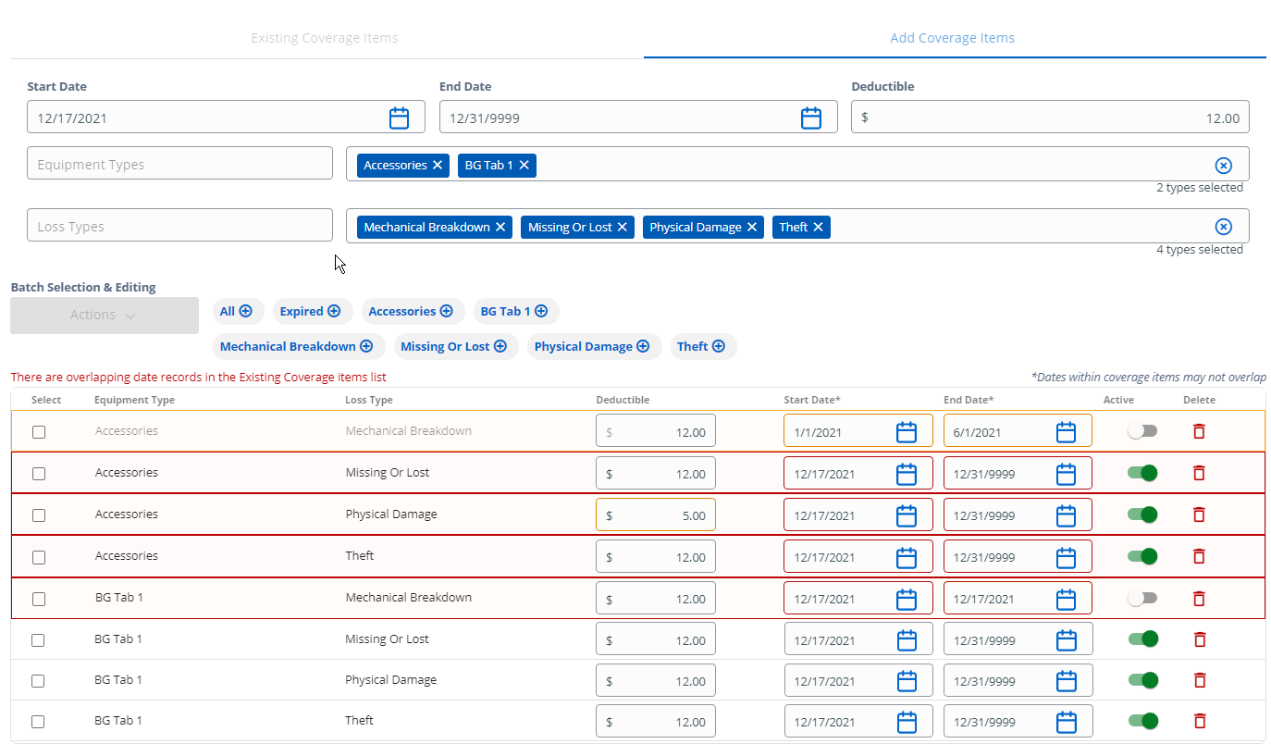1271x744 pixels.
Task: Select the Accessories Missing Or Lost checkbox
Action: coord(39,473)
